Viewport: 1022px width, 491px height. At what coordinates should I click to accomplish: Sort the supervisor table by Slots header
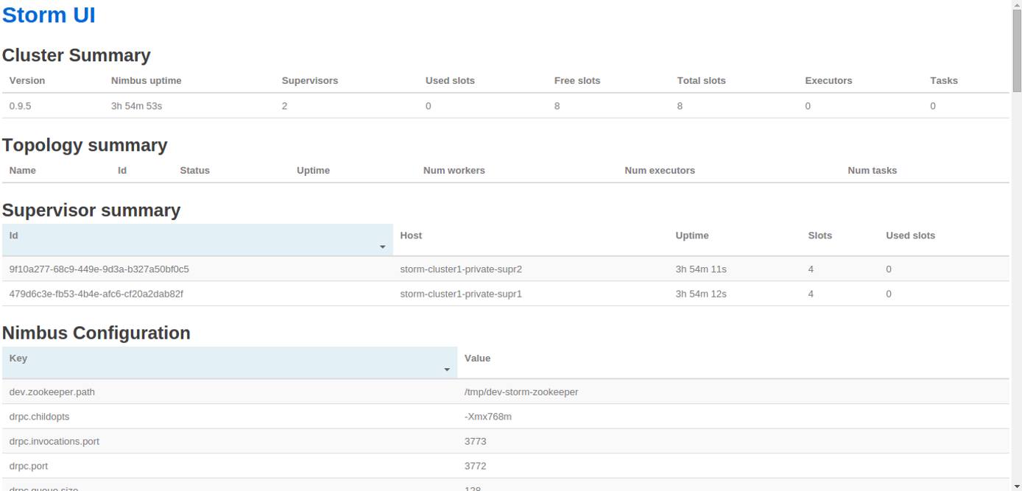(x=820, y=236)
